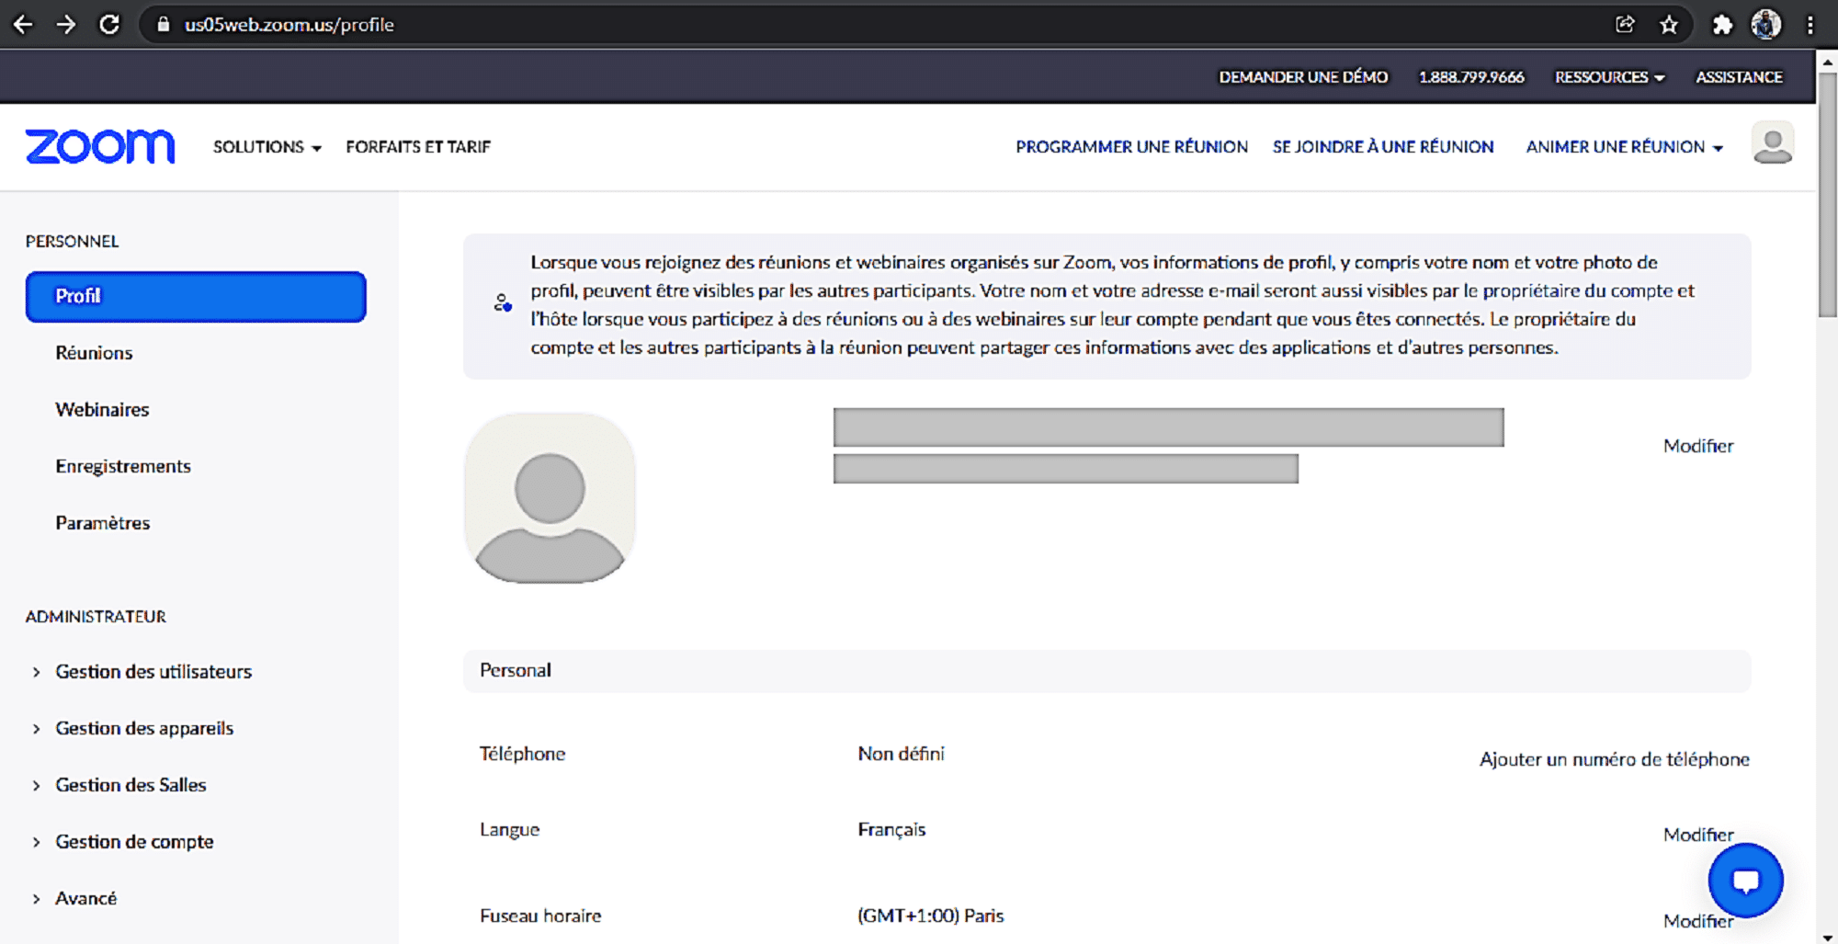Click the Zoom logo
This screenshot has height=944, width=1838.
click(x=100, y=147)
